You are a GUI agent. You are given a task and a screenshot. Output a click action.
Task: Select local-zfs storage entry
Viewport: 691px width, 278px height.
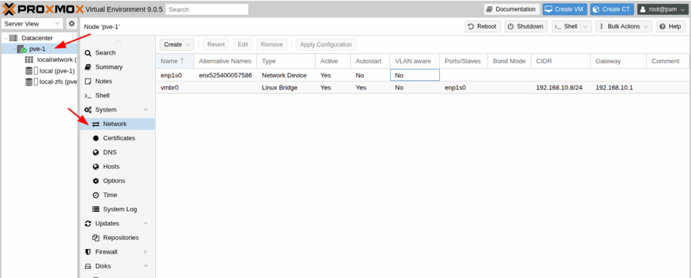(x=51, y=81)
